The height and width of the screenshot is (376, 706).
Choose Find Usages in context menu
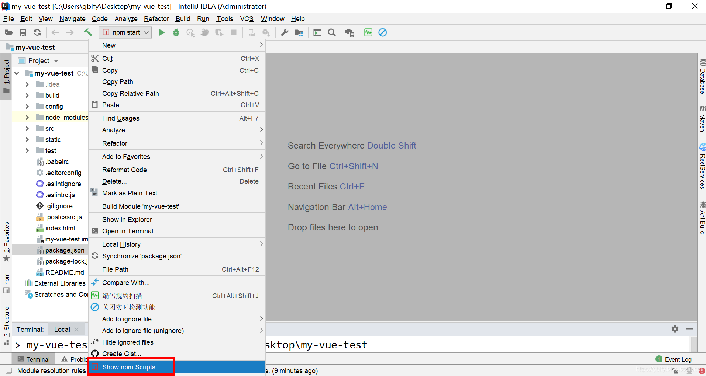pyautogui.click(x=177, y=118)
